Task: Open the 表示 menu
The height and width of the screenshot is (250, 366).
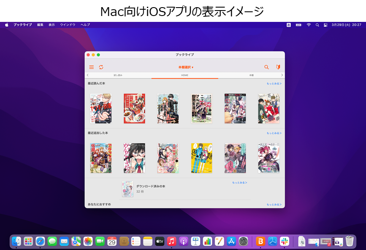Action: [52, 25]
